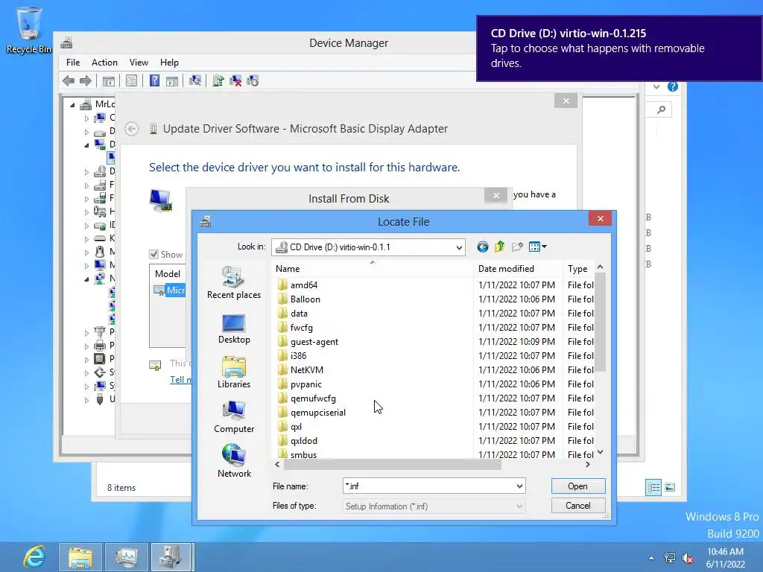Expand the Look in drive dropdown
This screenshot has width=763, height=572.
[x=459, y=247]
